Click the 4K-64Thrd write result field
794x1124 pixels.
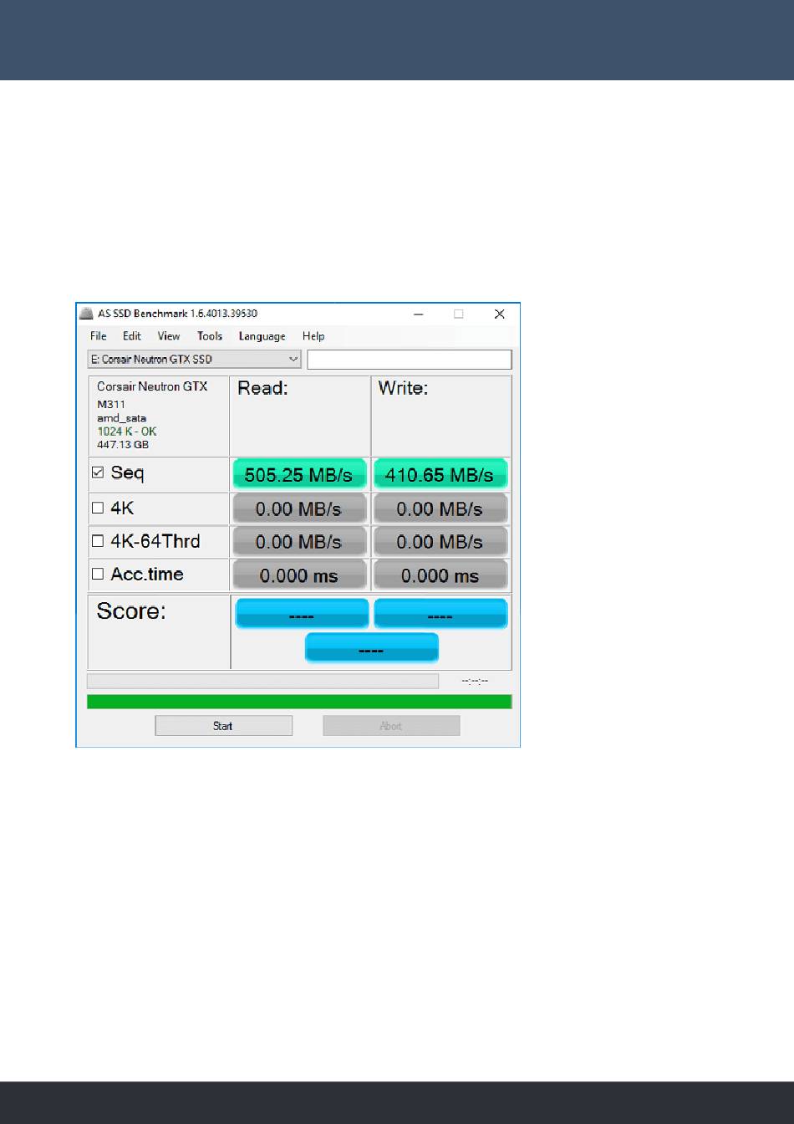tap(440, 542)
